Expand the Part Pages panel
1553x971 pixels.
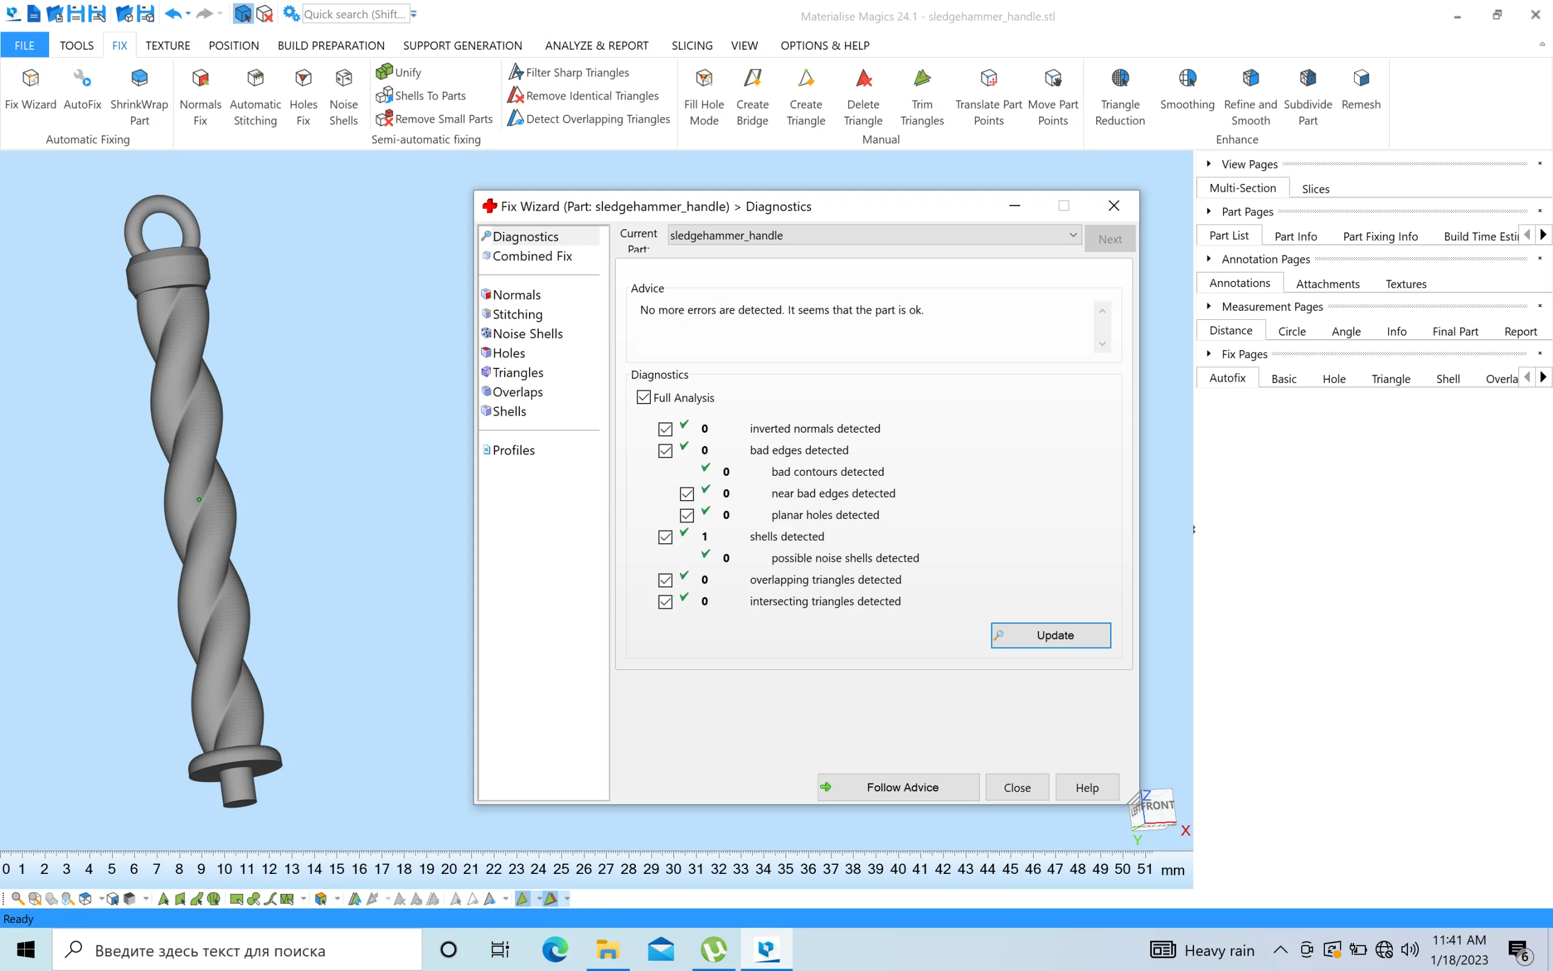1210,211
